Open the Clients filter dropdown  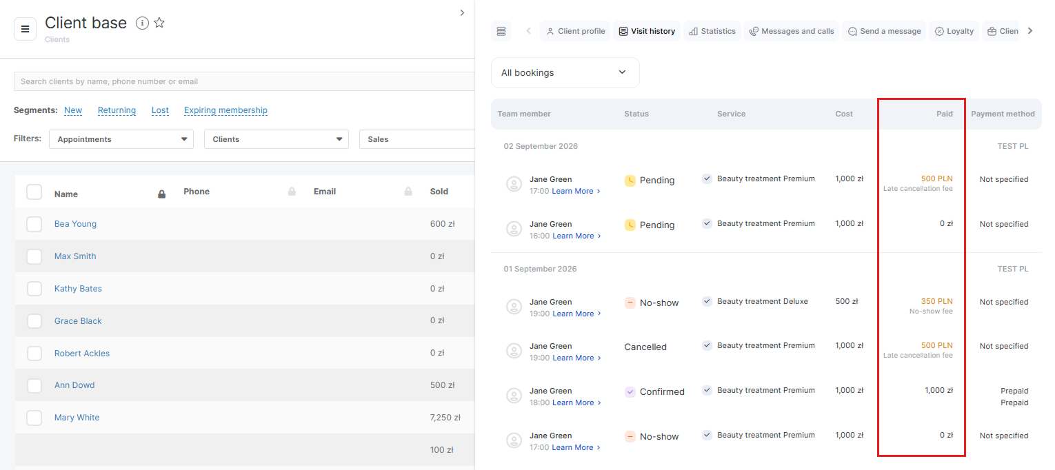[x=277, y=139]
